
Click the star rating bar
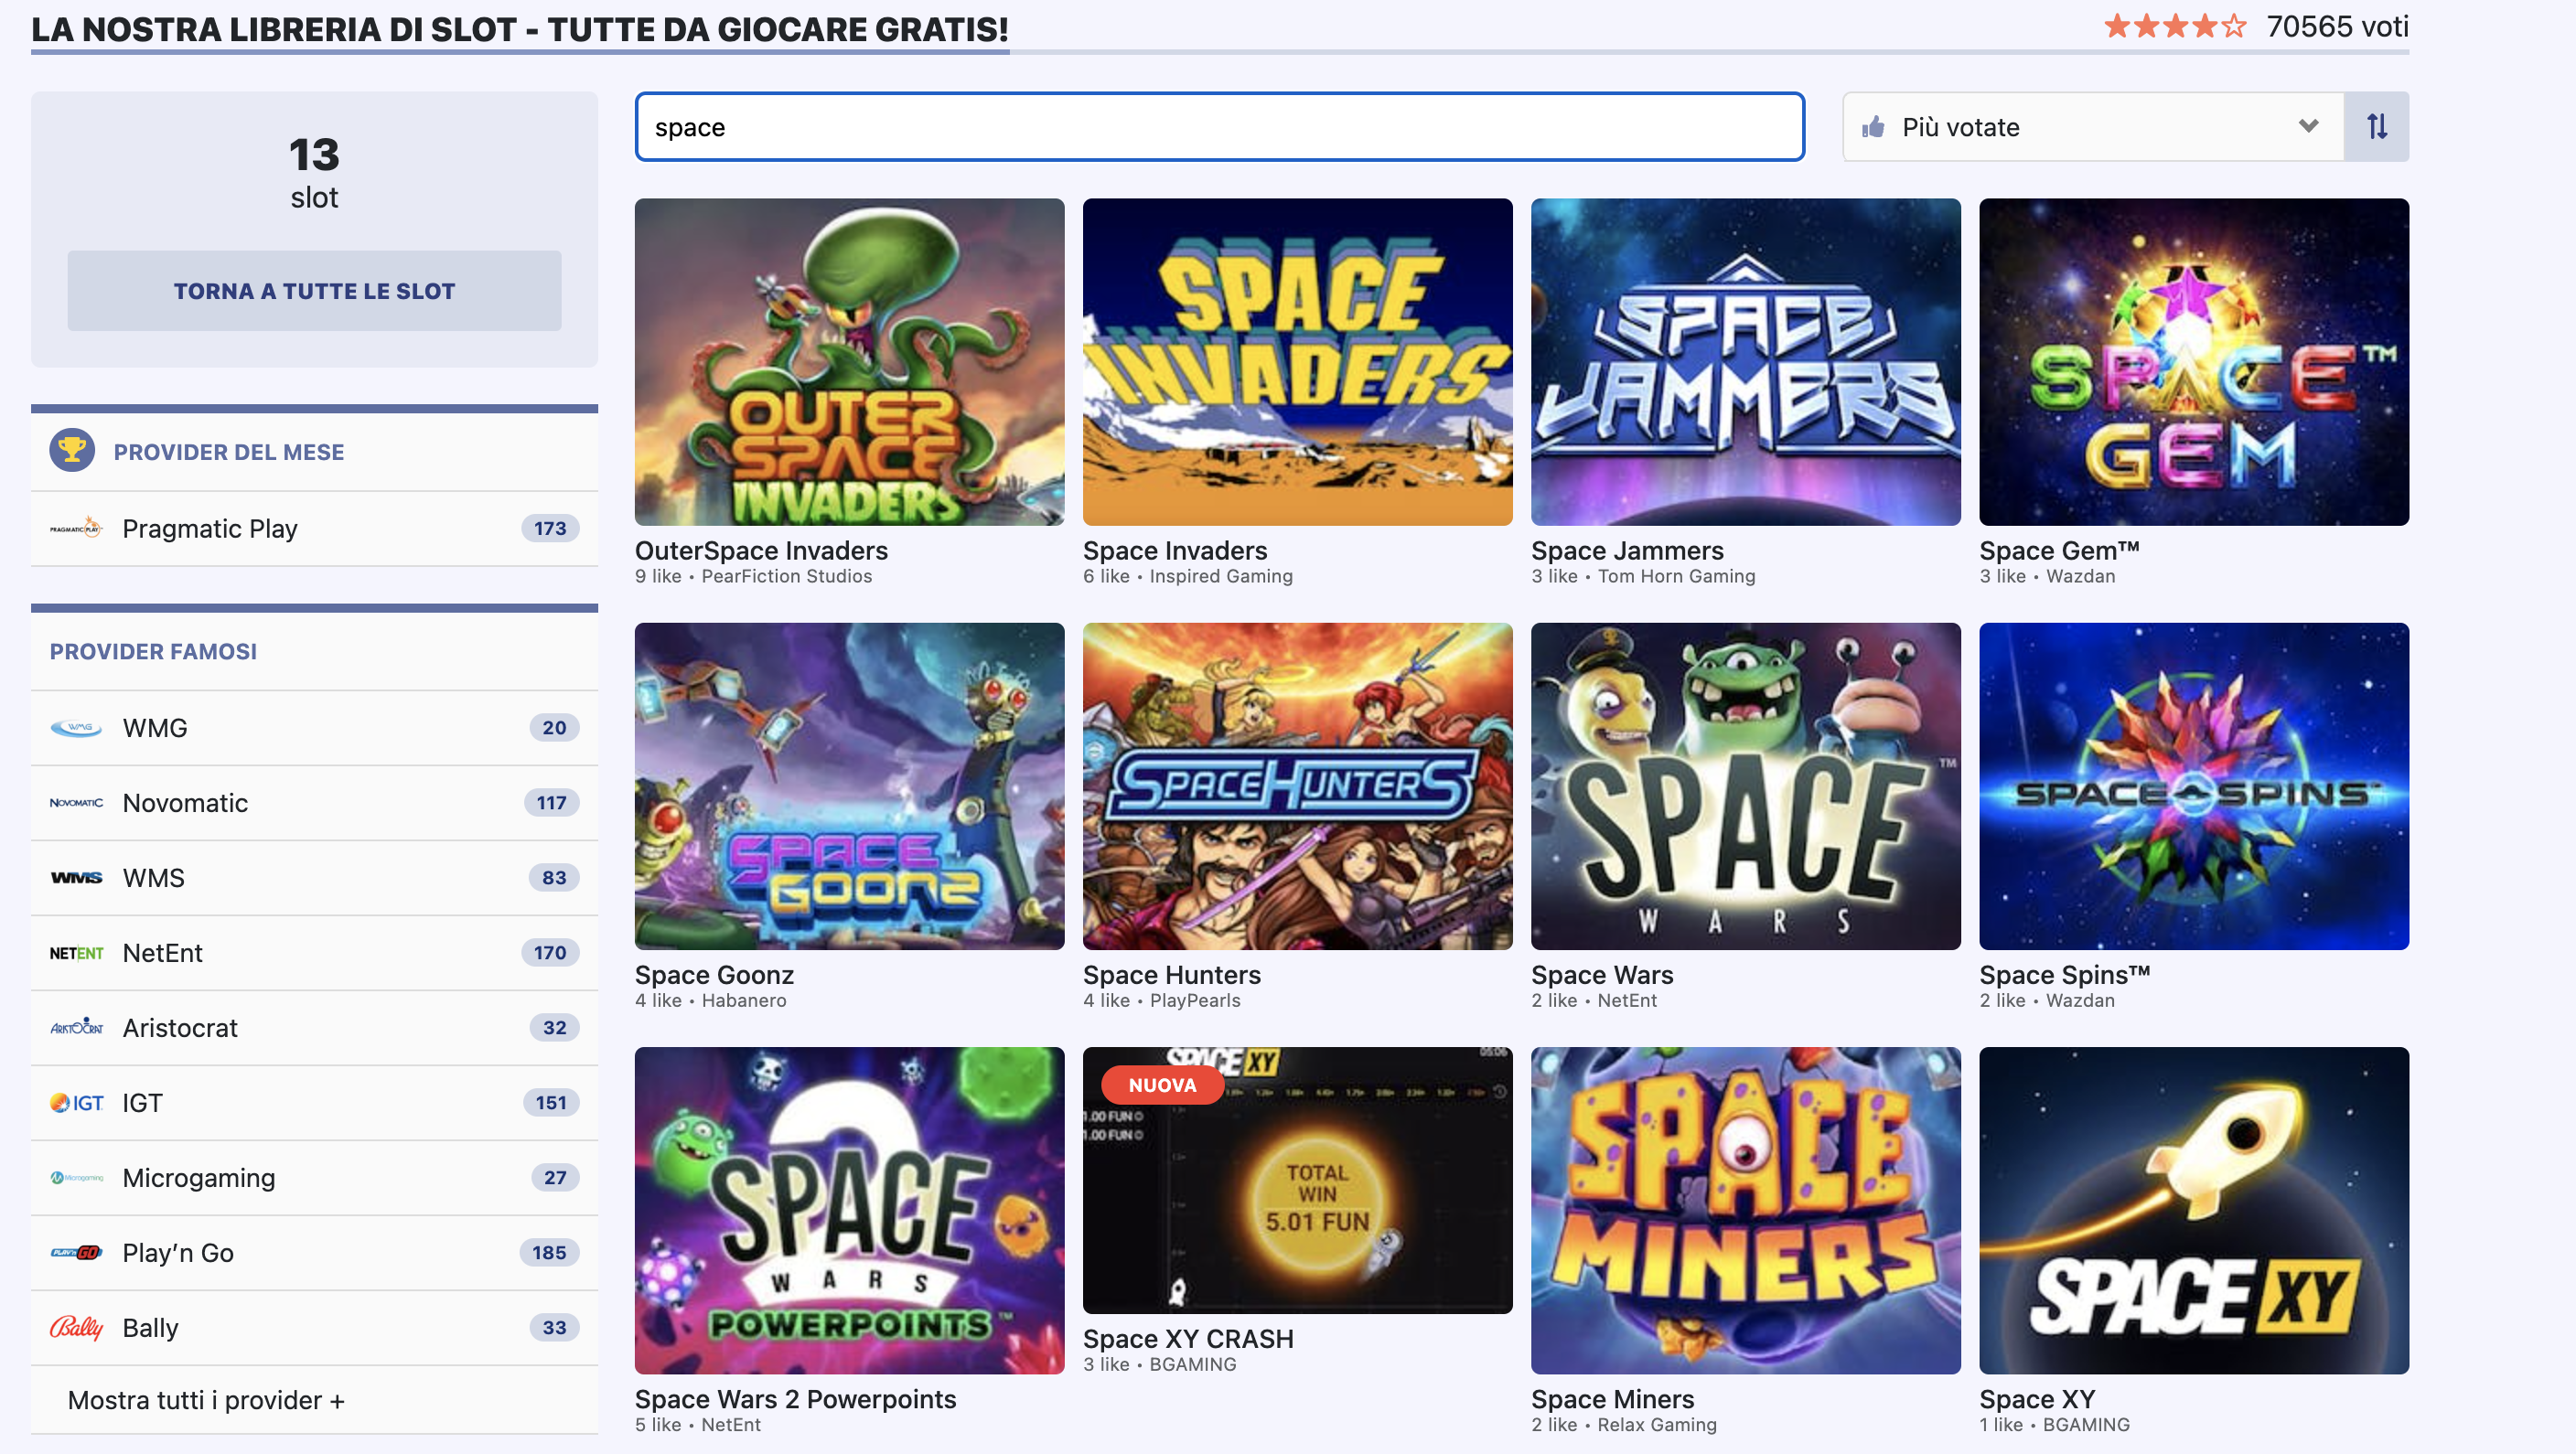(x=2175, y=26)
